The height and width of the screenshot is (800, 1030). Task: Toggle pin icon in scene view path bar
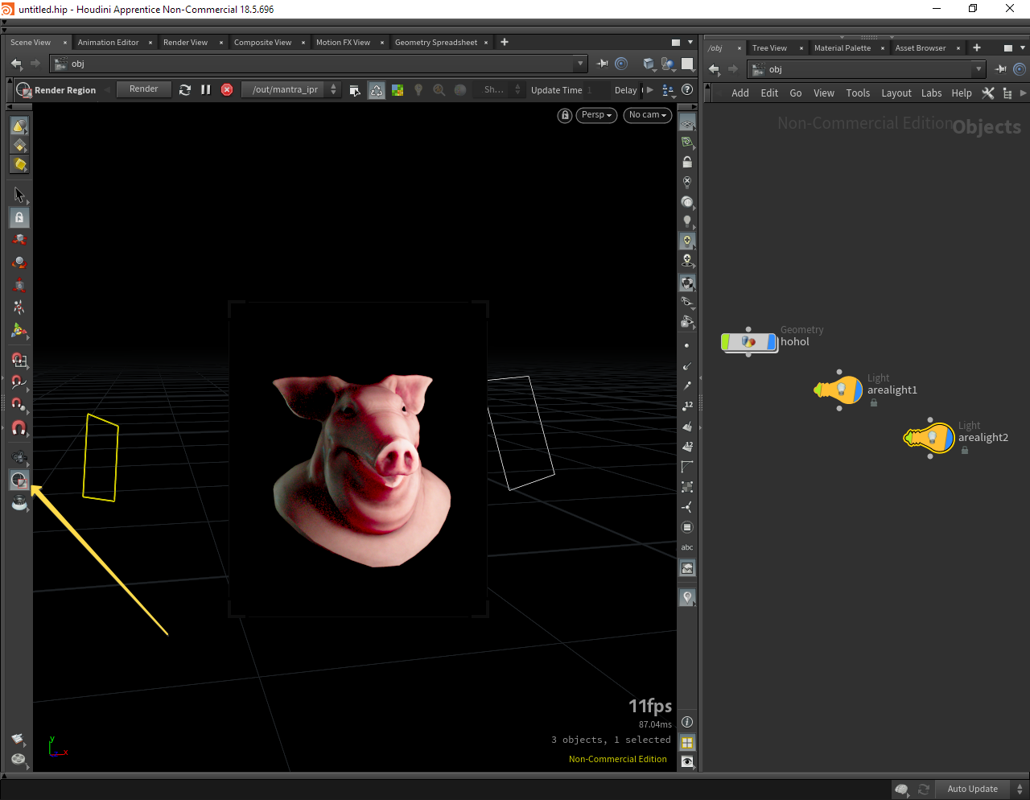(602, 64)
